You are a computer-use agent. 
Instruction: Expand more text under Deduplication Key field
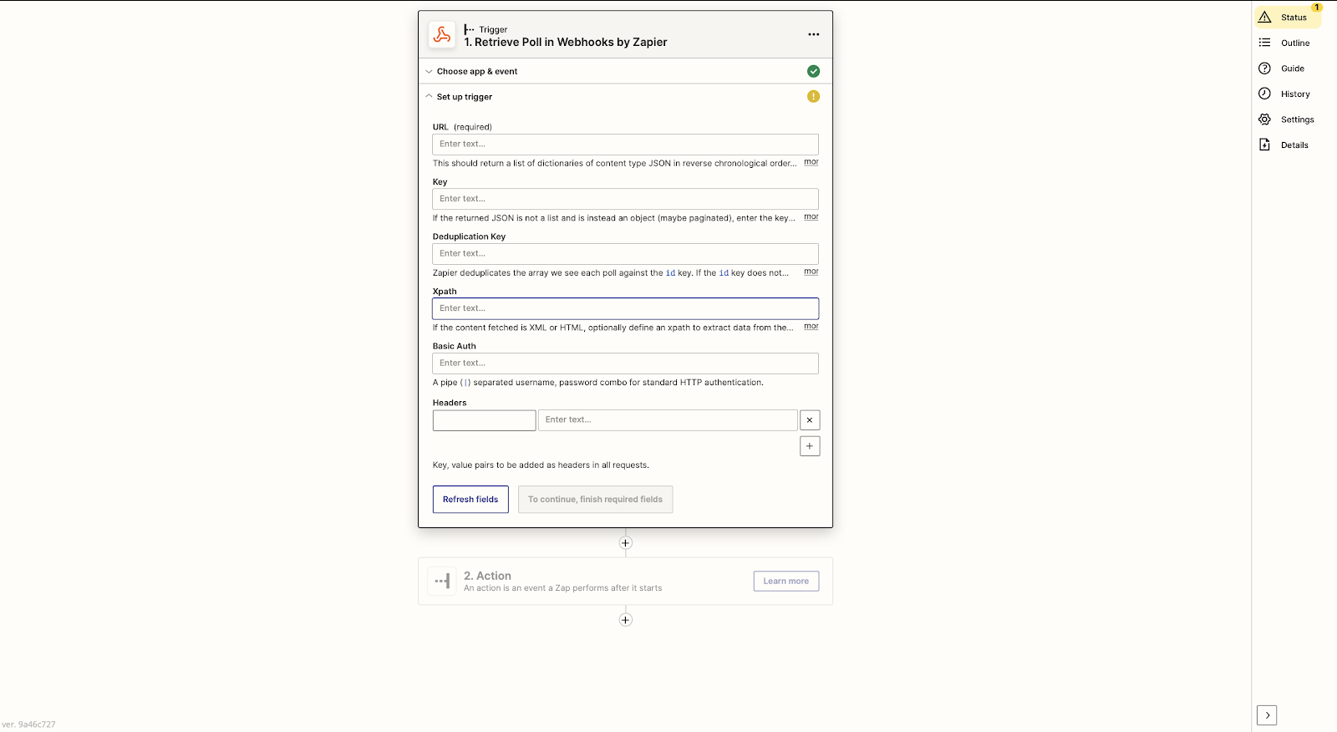click(811, 272)
